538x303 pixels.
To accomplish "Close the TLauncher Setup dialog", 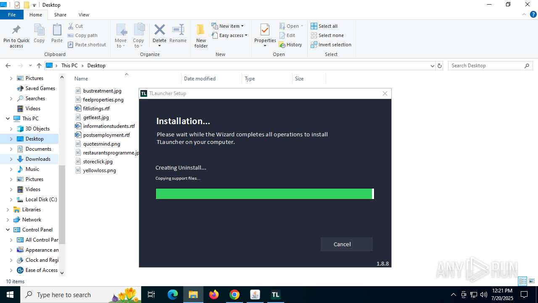I will click(x=385, y=93).
